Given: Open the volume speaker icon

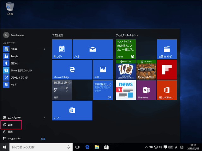Looking at the screenshot, I should click(161, 147).
